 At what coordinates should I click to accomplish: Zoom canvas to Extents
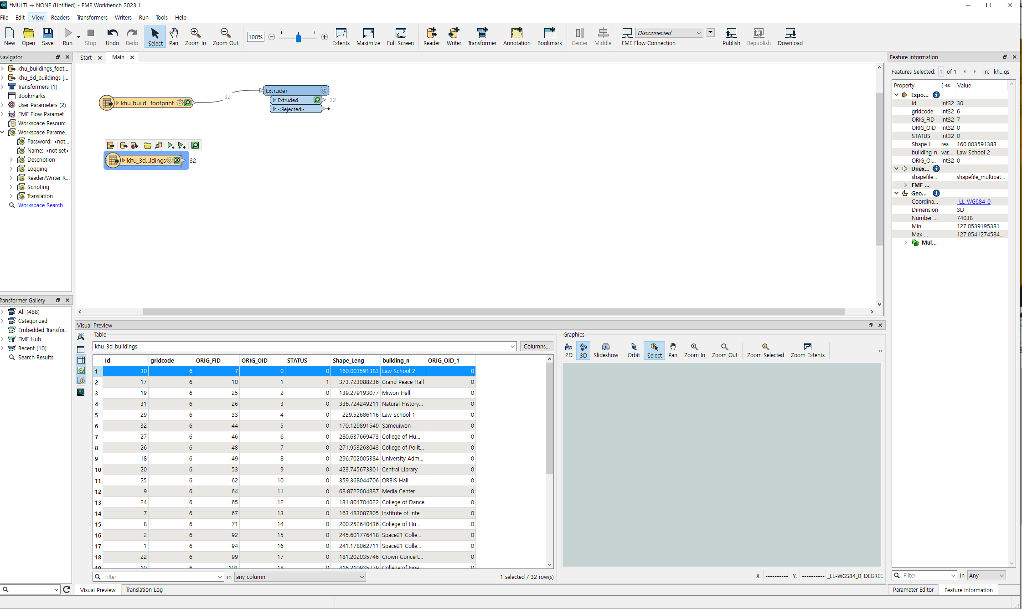(341, 36)
